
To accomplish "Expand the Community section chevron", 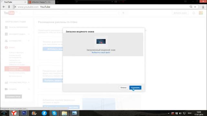I will click(29, 41).
